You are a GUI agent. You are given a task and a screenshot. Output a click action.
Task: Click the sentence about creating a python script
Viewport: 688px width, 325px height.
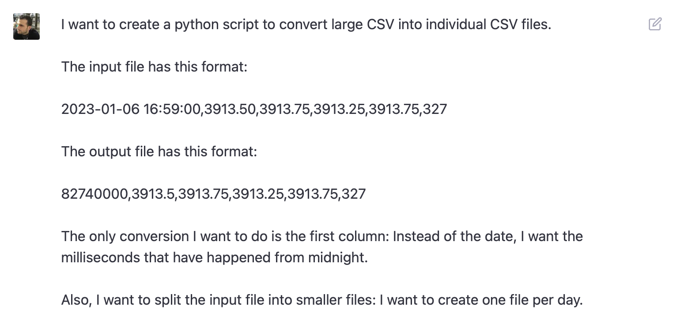coord(306,24)
